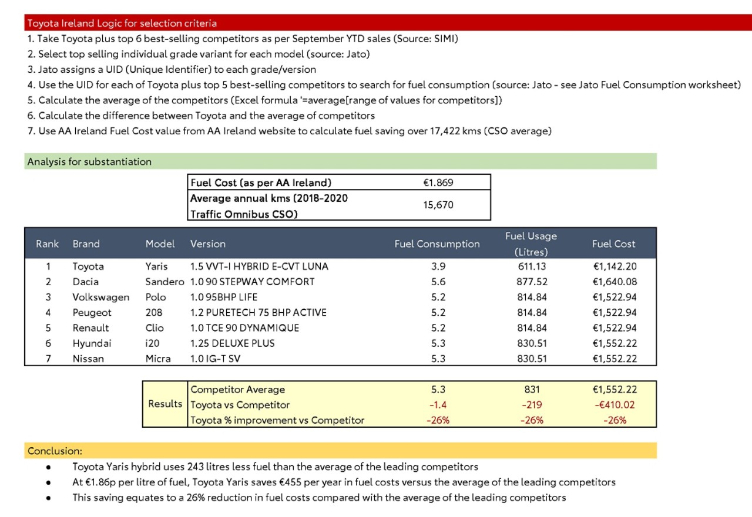This screenshot has height=517, width=752.
Task: Select the 'Yaris' model cell
Action: point(156,266)
